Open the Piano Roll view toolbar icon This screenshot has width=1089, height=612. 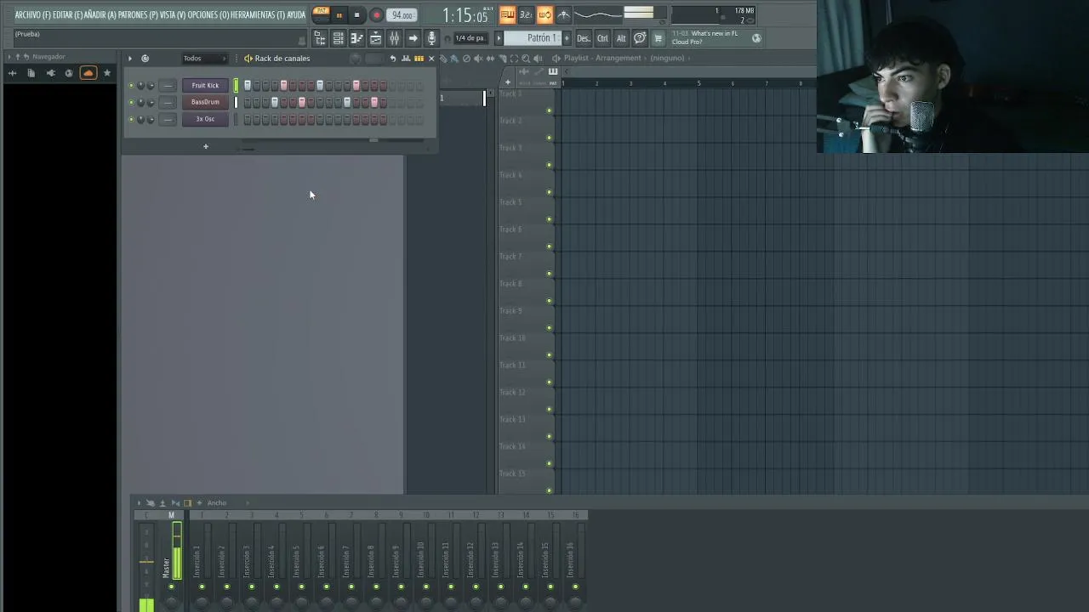pos(356,37)
